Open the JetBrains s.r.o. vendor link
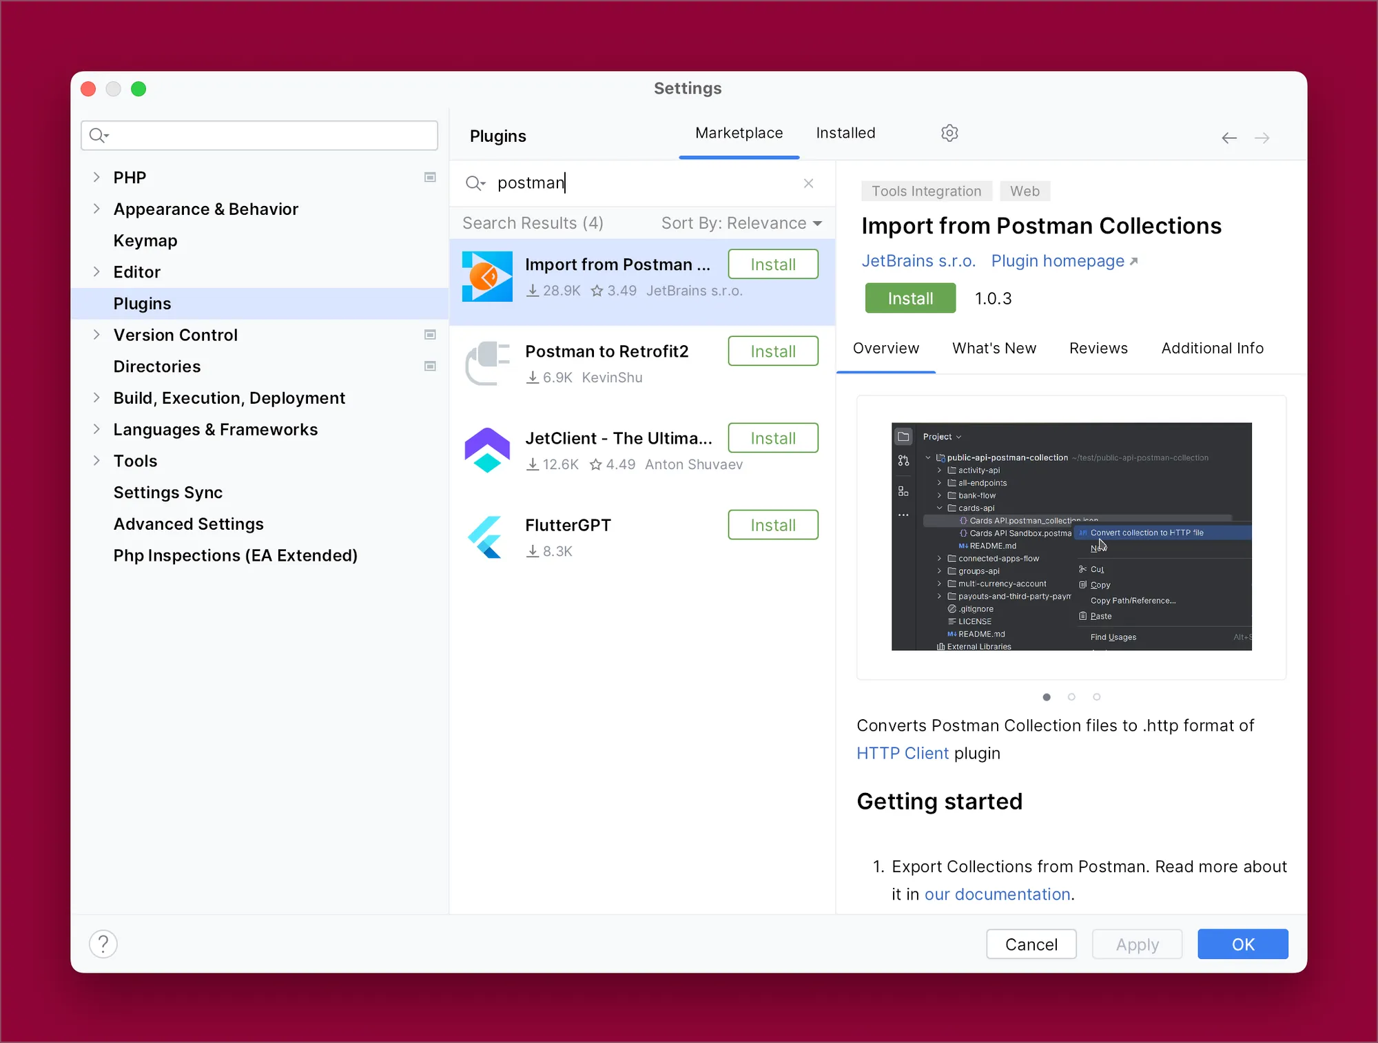The width and height of the screenshot is (1378, 1043). 918,261
